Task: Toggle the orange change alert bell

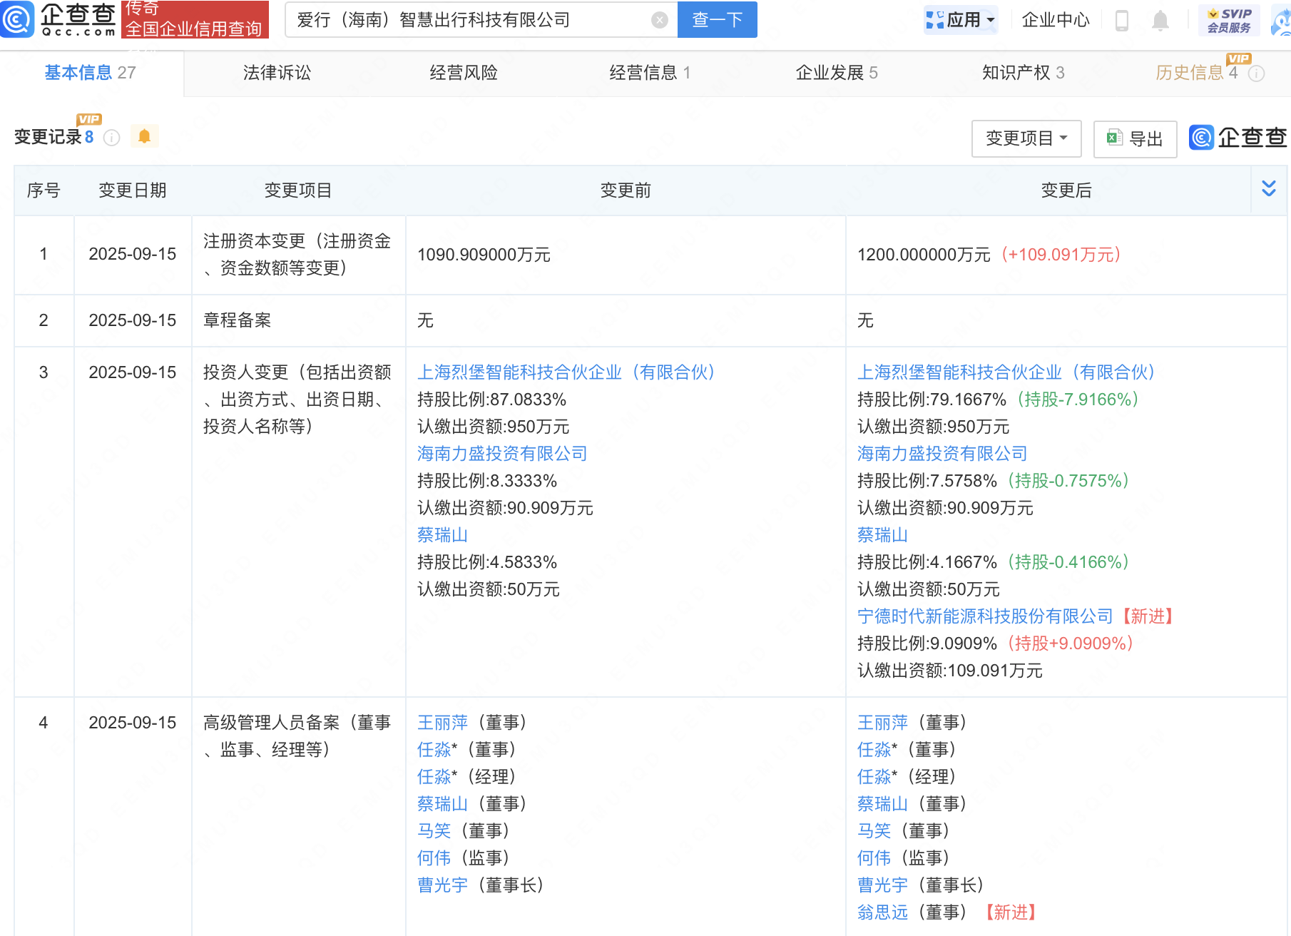Action: click(x=144, y=136)
